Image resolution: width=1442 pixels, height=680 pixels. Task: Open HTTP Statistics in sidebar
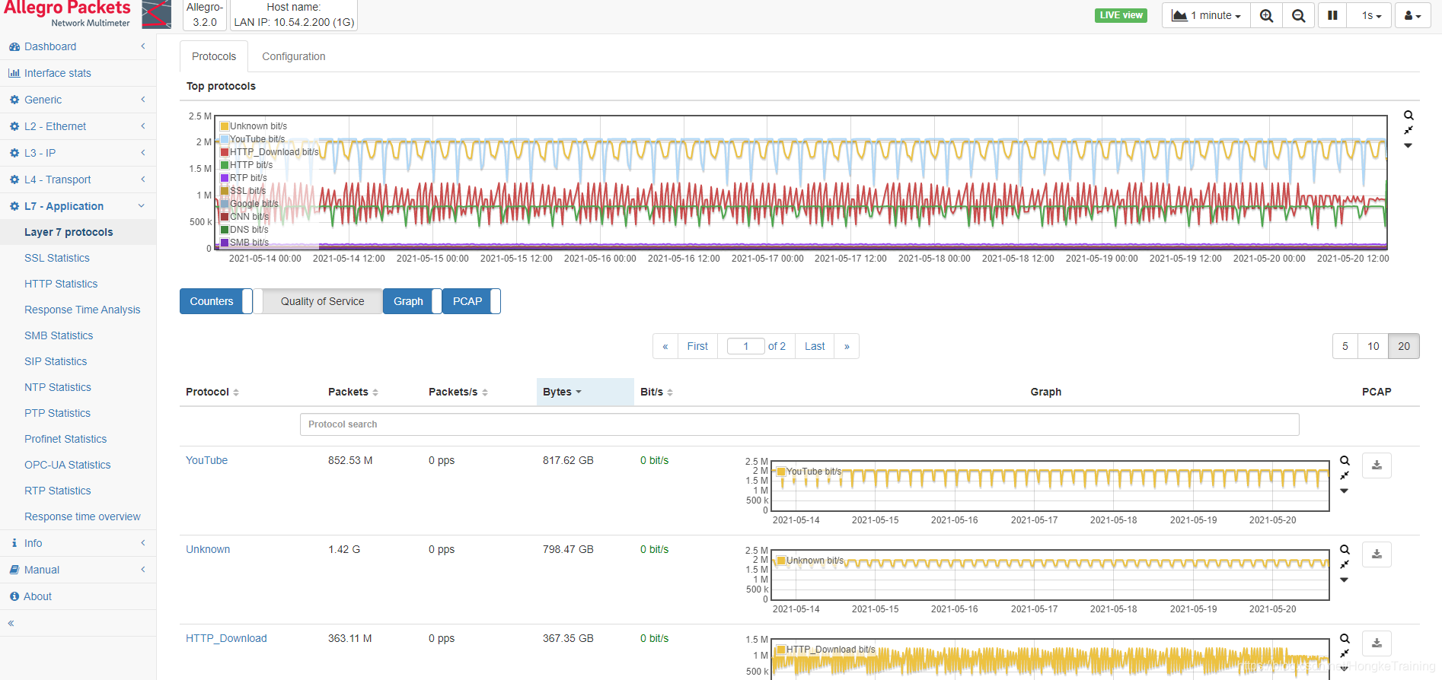[61, 284]
